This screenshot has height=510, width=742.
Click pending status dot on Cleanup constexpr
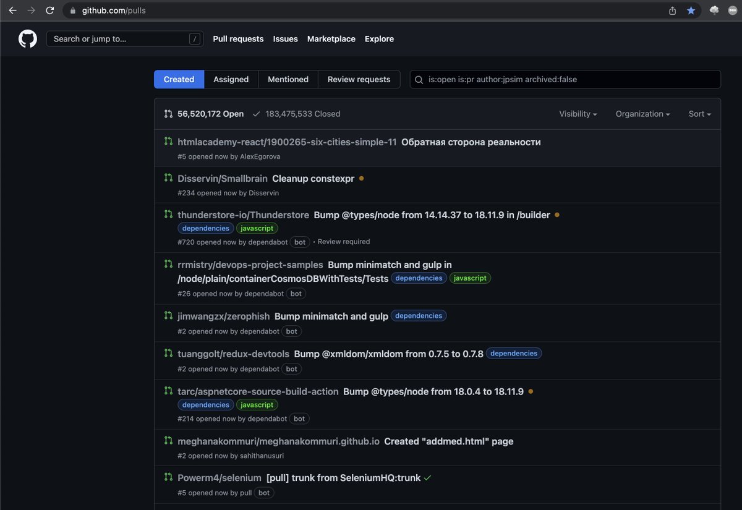tap(361, 178)
